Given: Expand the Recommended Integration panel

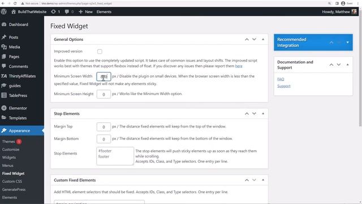Looking at the screenshot, I should 347,42.
